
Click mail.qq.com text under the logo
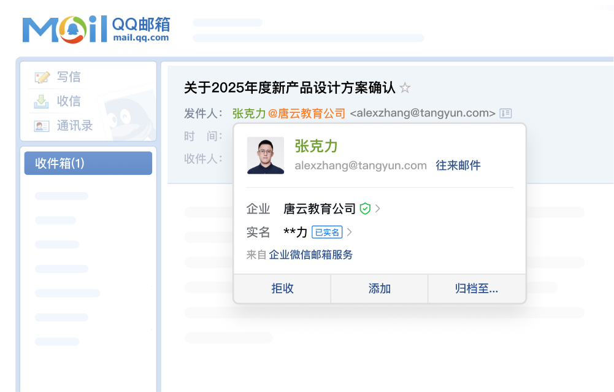141,38
